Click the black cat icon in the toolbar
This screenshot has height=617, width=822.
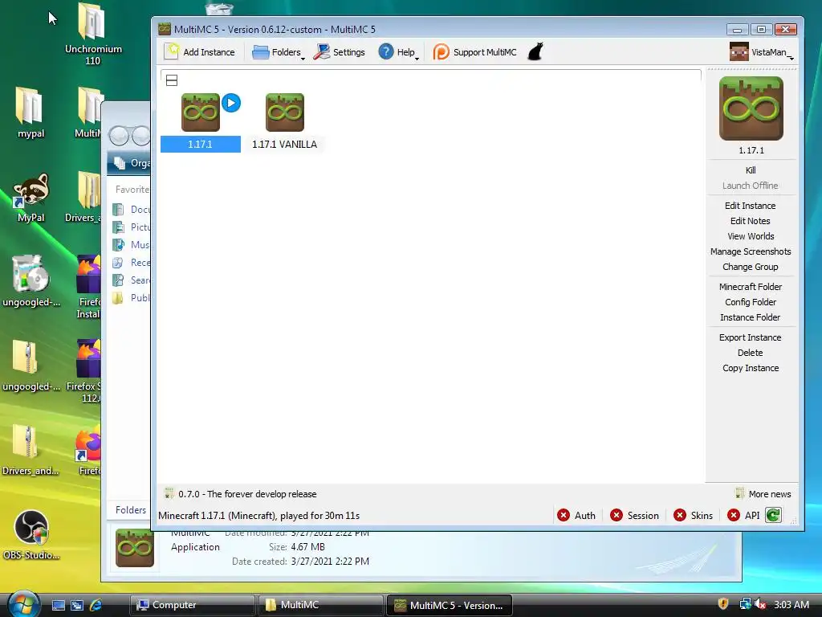coord(535,51)
